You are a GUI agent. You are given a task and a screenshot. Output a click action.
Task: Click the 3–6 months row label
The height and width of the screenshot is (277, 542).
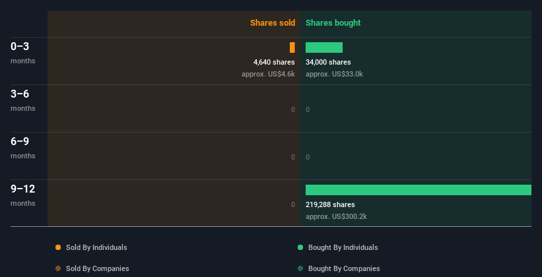(23, 100)
